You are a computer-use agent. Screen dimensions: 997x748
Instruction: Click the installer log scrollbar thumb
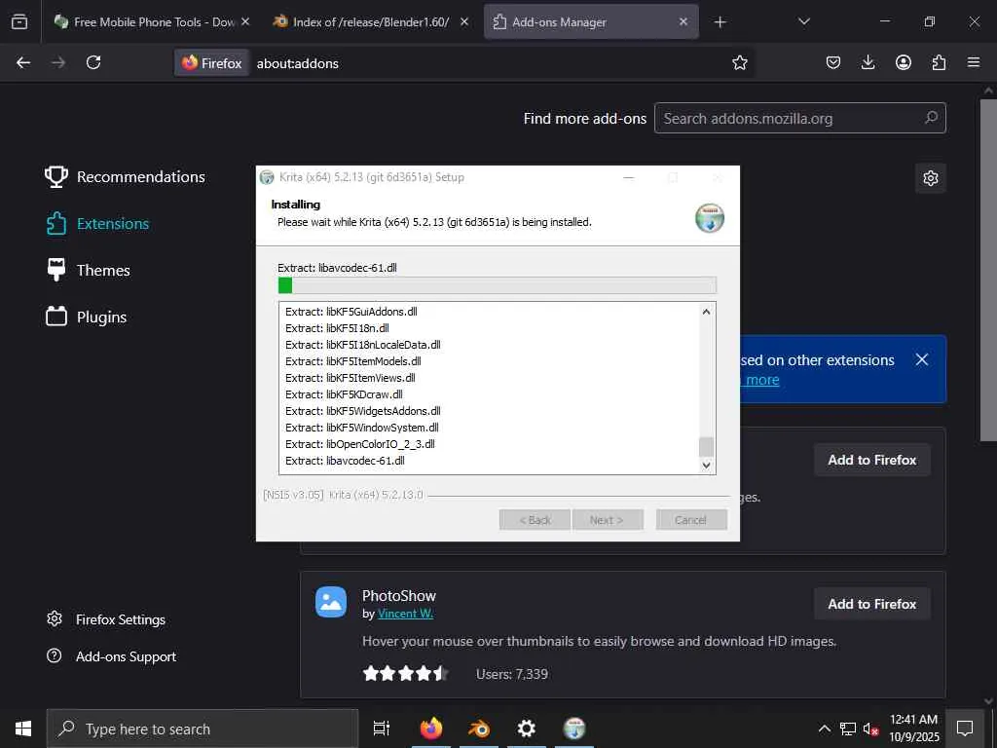[x=706, y=446]
